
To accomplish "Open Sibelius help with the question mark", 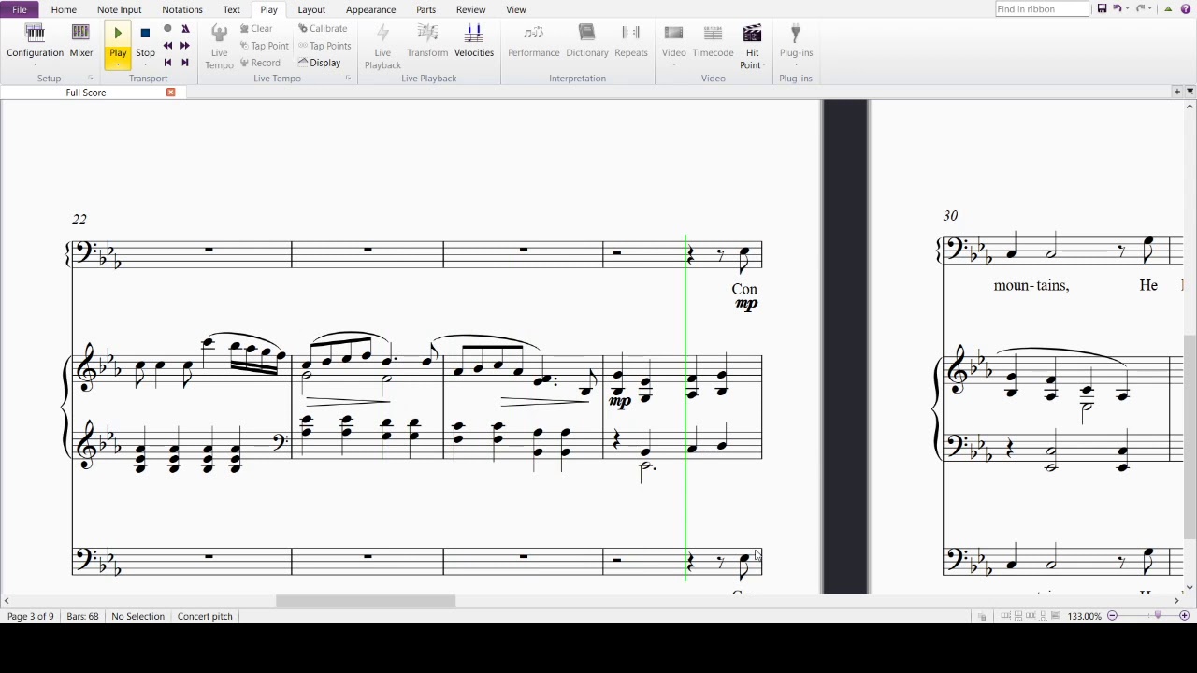I will [1186, 9].
